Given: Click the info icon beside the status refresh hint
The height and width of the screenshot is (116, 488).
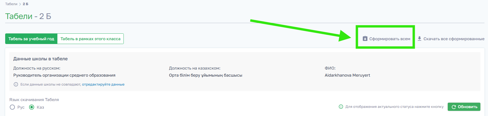Looking at the screenshot, I should [341, 107].
